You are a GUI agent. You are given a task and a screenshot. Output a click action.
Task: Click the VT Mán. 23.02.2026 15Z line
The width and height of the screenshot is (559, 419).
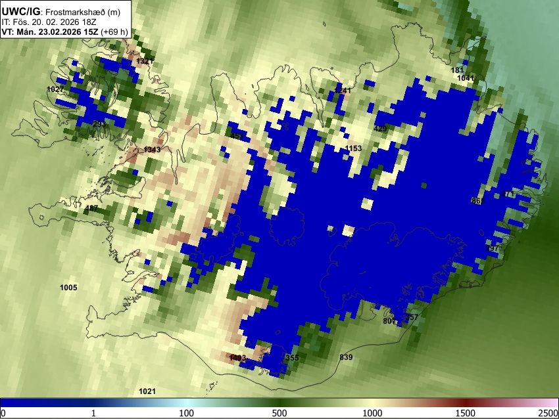(x=64, y=32)
